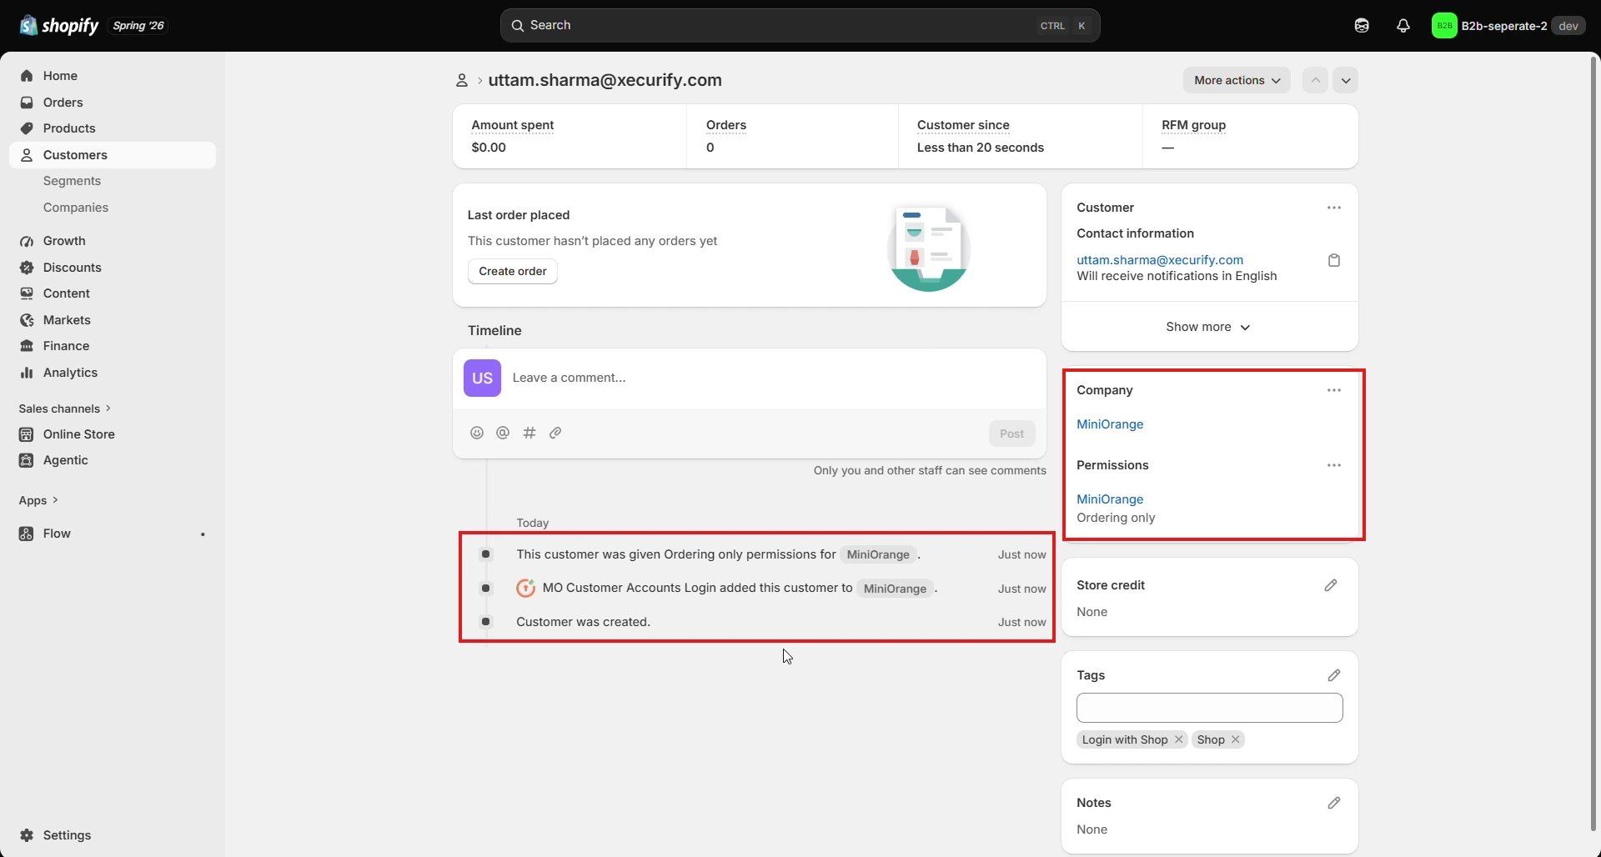Click the Post comment button
Screen dimensions: 1601x857
pyautogui.click(x=1011, y=434)
